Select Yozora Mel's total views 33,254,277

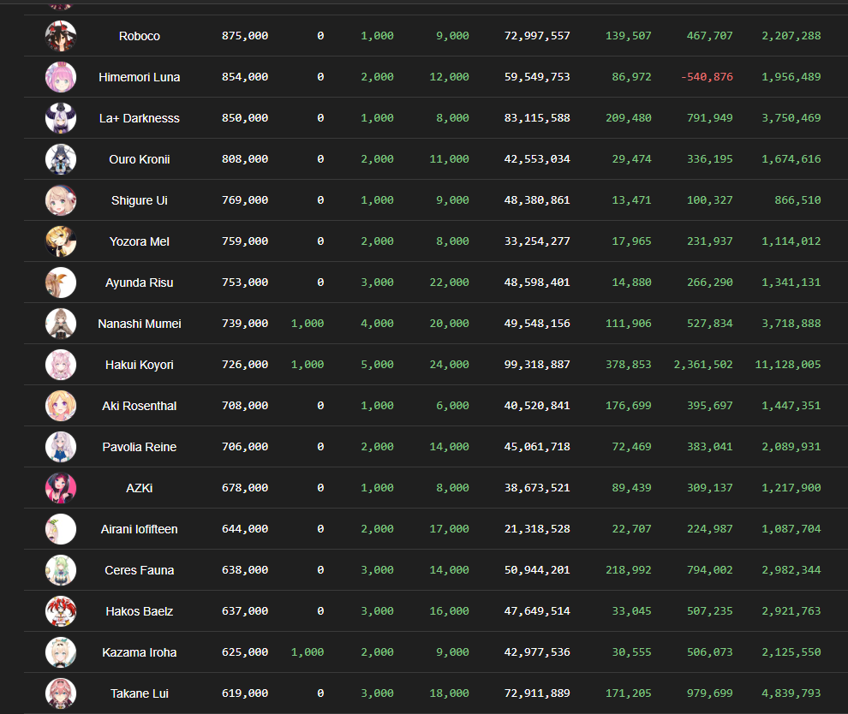click(x=537, y=241)
